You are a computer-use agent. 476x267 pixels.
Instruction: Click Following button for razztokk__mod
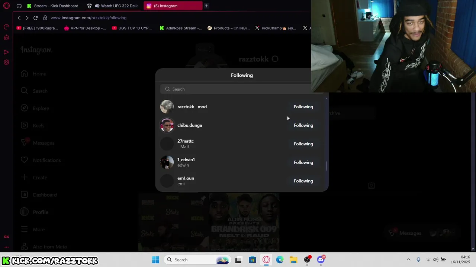pyautogui.click(x=303, y=107)
